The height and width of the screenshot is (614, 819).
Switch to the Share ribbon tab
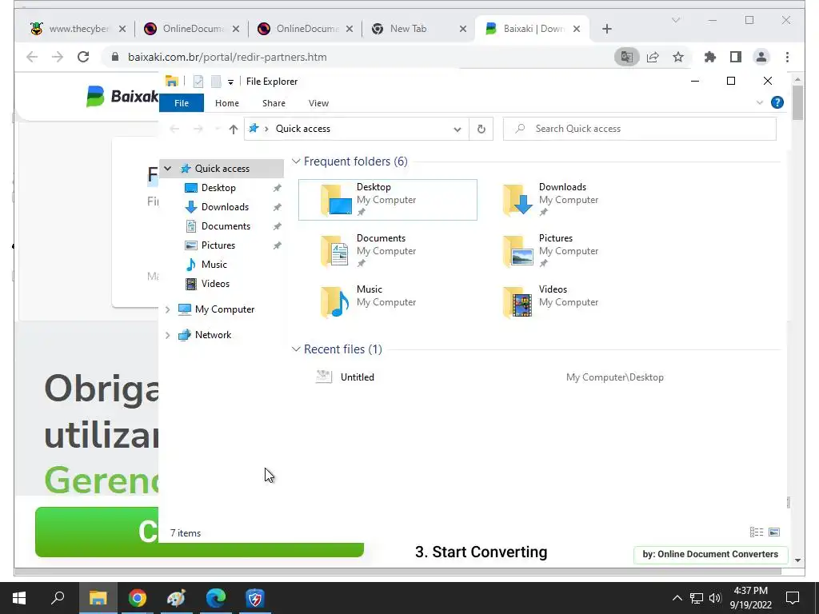pos(274,103)
